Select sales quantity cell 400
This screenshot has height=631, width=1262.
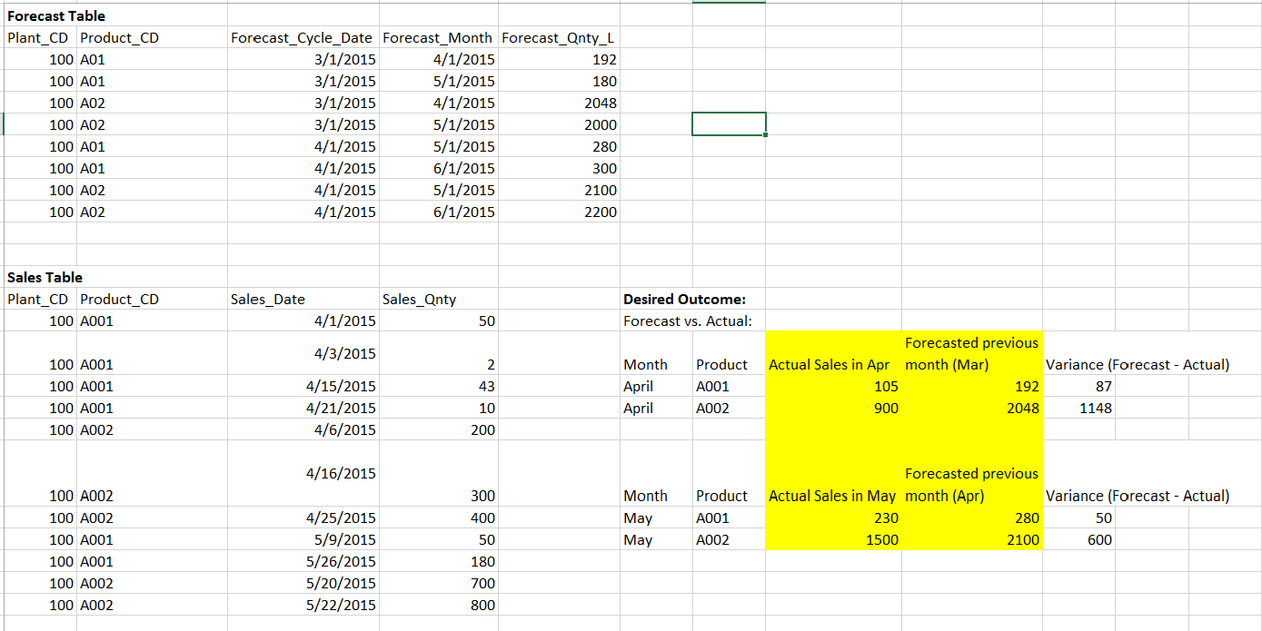click(x=438, y=518)
